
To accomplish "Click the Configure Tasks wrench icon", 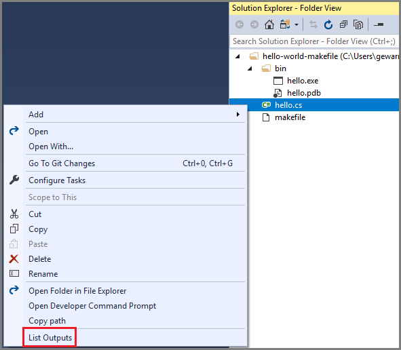I will coord(14,180).
